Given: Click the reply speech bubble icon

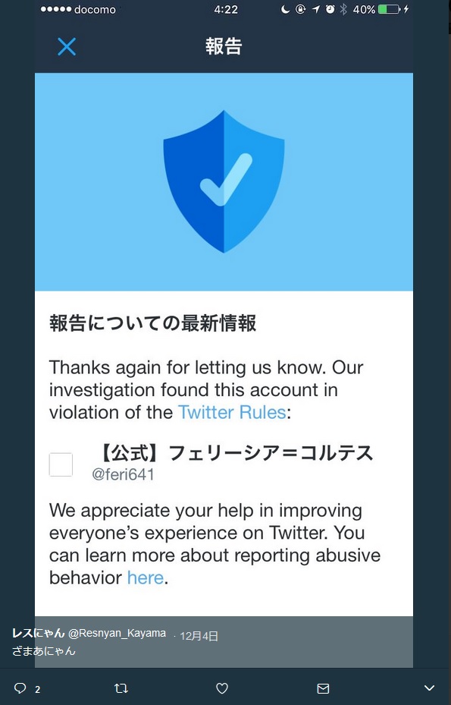Looking at the screenshot, I should pos(20,688).
